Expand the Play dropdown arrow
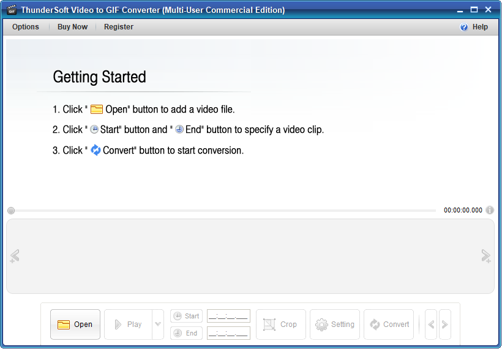This screenshot has height=349, width=502. point(158,325)
